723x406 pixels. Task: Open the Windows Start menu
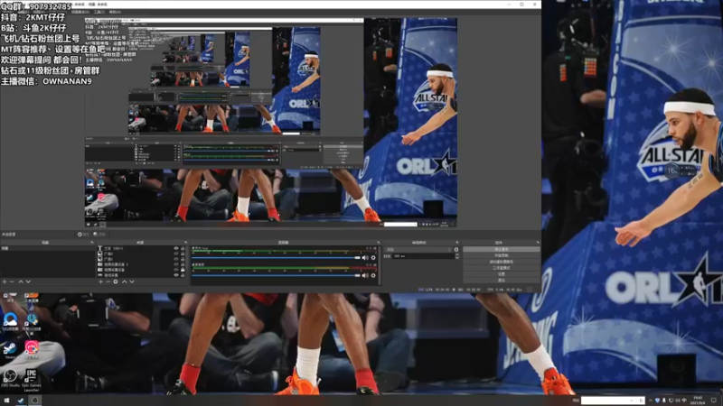point(6,401)
